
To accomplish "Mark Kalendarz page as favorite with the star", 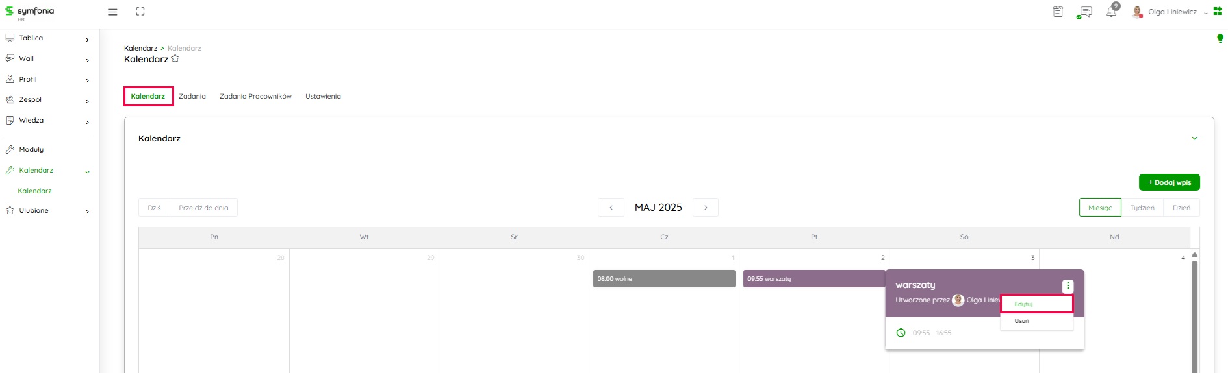I will [x=175, y=58].
